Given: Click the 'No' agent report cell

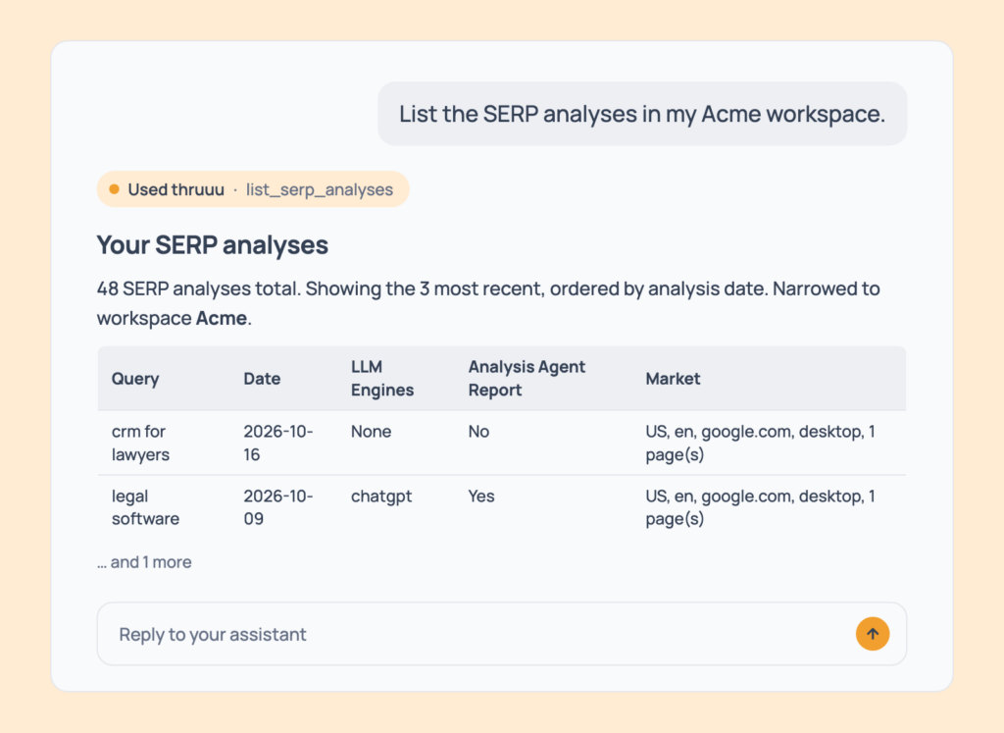Looking at the screenshot, I should tap(478, 431).
